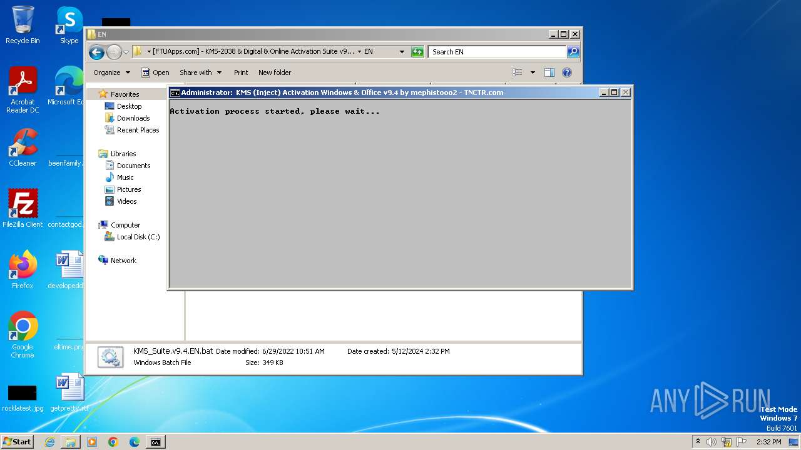Image resolution: width=801 pixels, height=450 pixels.
Task: Click the Start button
Action: click(x=17, y=442)
